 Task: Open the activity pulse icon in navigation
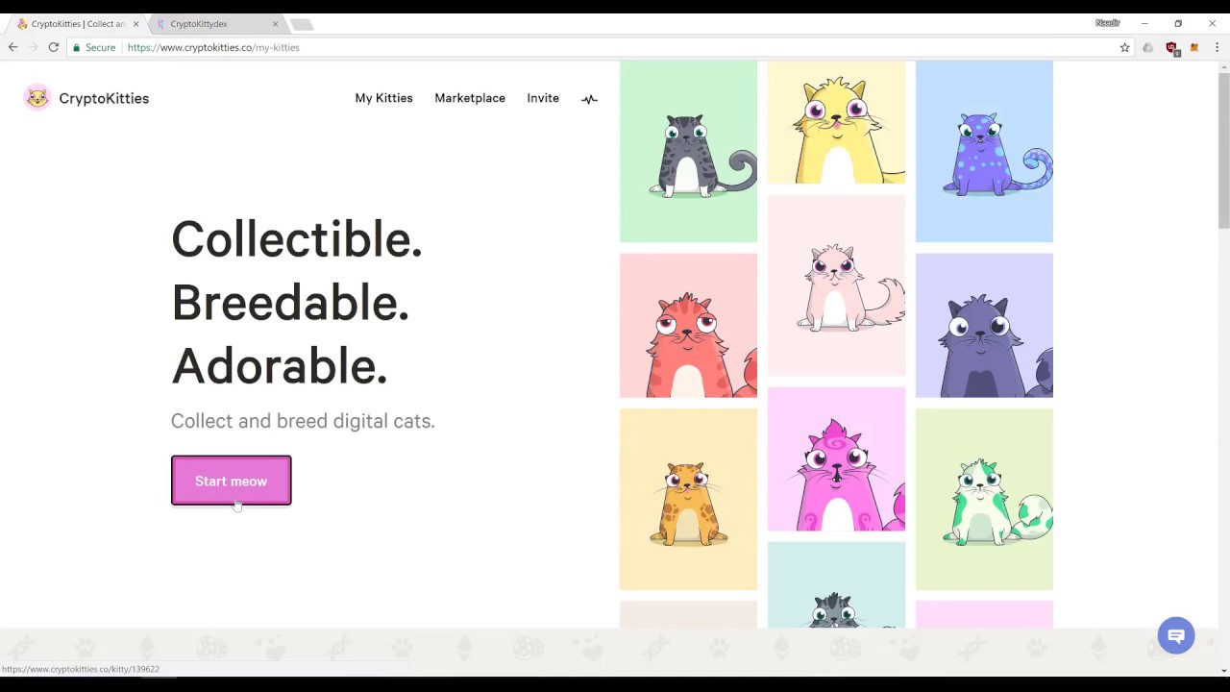(x=589, y=98)
